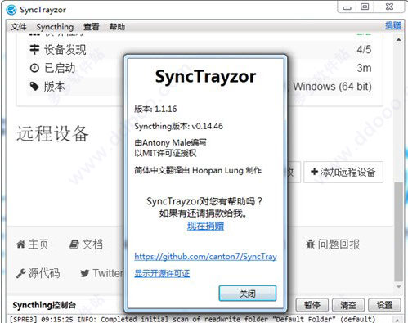Image resolution: width=408 pixels, height=323 pixels.
Task: Click the 捐赠 link in the menu bar
Action: 392,25
